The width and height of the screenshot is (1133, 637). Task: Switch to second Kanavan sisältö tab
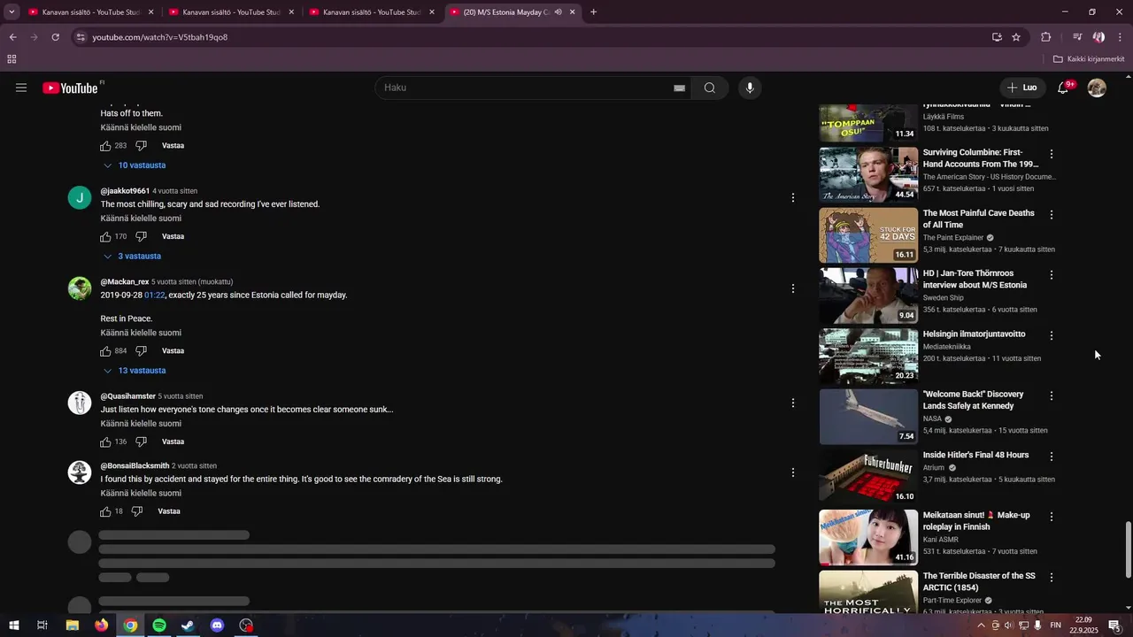231,12
